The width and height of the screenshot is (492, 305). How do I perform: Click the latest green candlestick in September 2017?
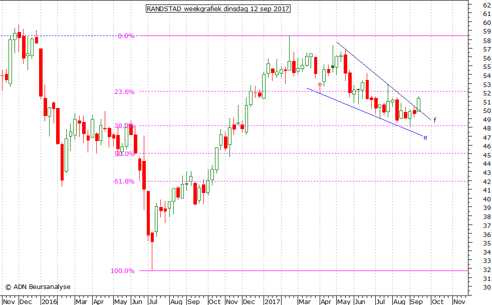[x=418, y=104]
